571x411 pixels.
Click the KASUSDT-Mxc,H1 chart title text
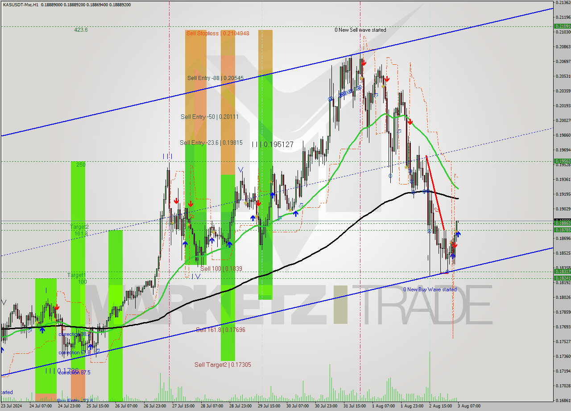(x=20, y=4)
